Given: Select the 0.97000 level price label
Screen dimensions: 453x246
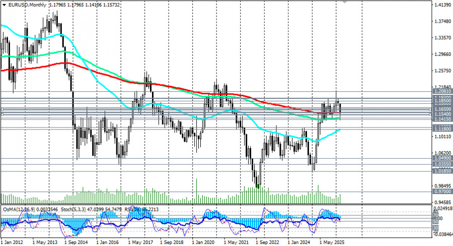Looking at the screenshot, I should [x=442, y=192].
